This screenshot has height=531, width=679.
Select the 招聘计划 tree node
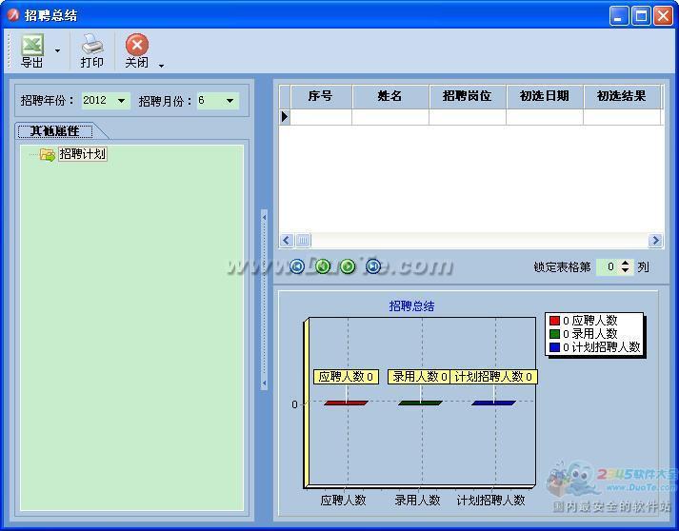click(82, 153)
